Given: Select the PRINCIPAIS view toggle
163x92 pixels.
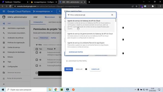Looking at the screenshot, I should pyautogui.click(x=44, y=38).
